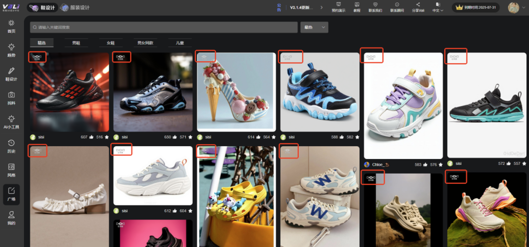Image resolution: width=529 pixels, height=247 pixels.
Task: Like the dessert heel with 614 likes
Action: [x=258, y=137]
